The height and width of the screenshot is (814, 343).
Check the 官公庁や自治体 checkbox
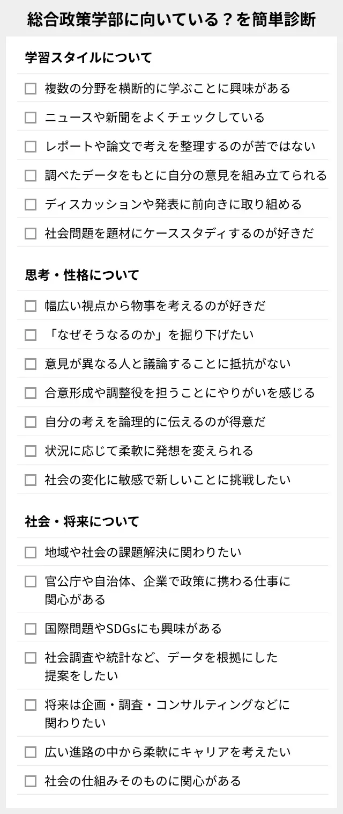click(31, 581)
